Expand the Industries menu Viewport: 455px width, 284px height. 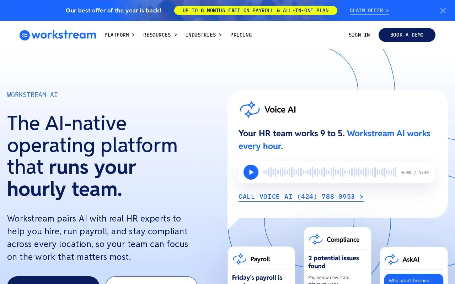204,35
